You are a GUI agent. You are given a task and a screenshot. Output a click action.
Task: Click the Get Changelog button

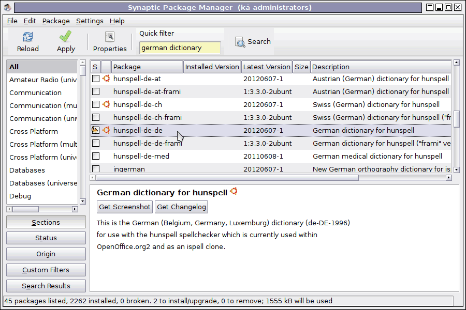[x=181, y=207]
